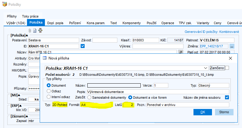
Task: Switch to the Ceny tab
Action: [218, 23]
